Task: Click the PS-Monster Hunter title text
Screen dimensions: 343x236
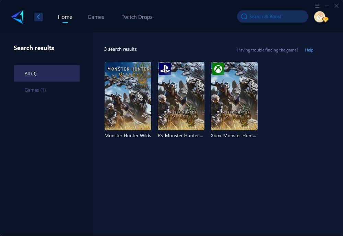Action: (x=180, y=135)
